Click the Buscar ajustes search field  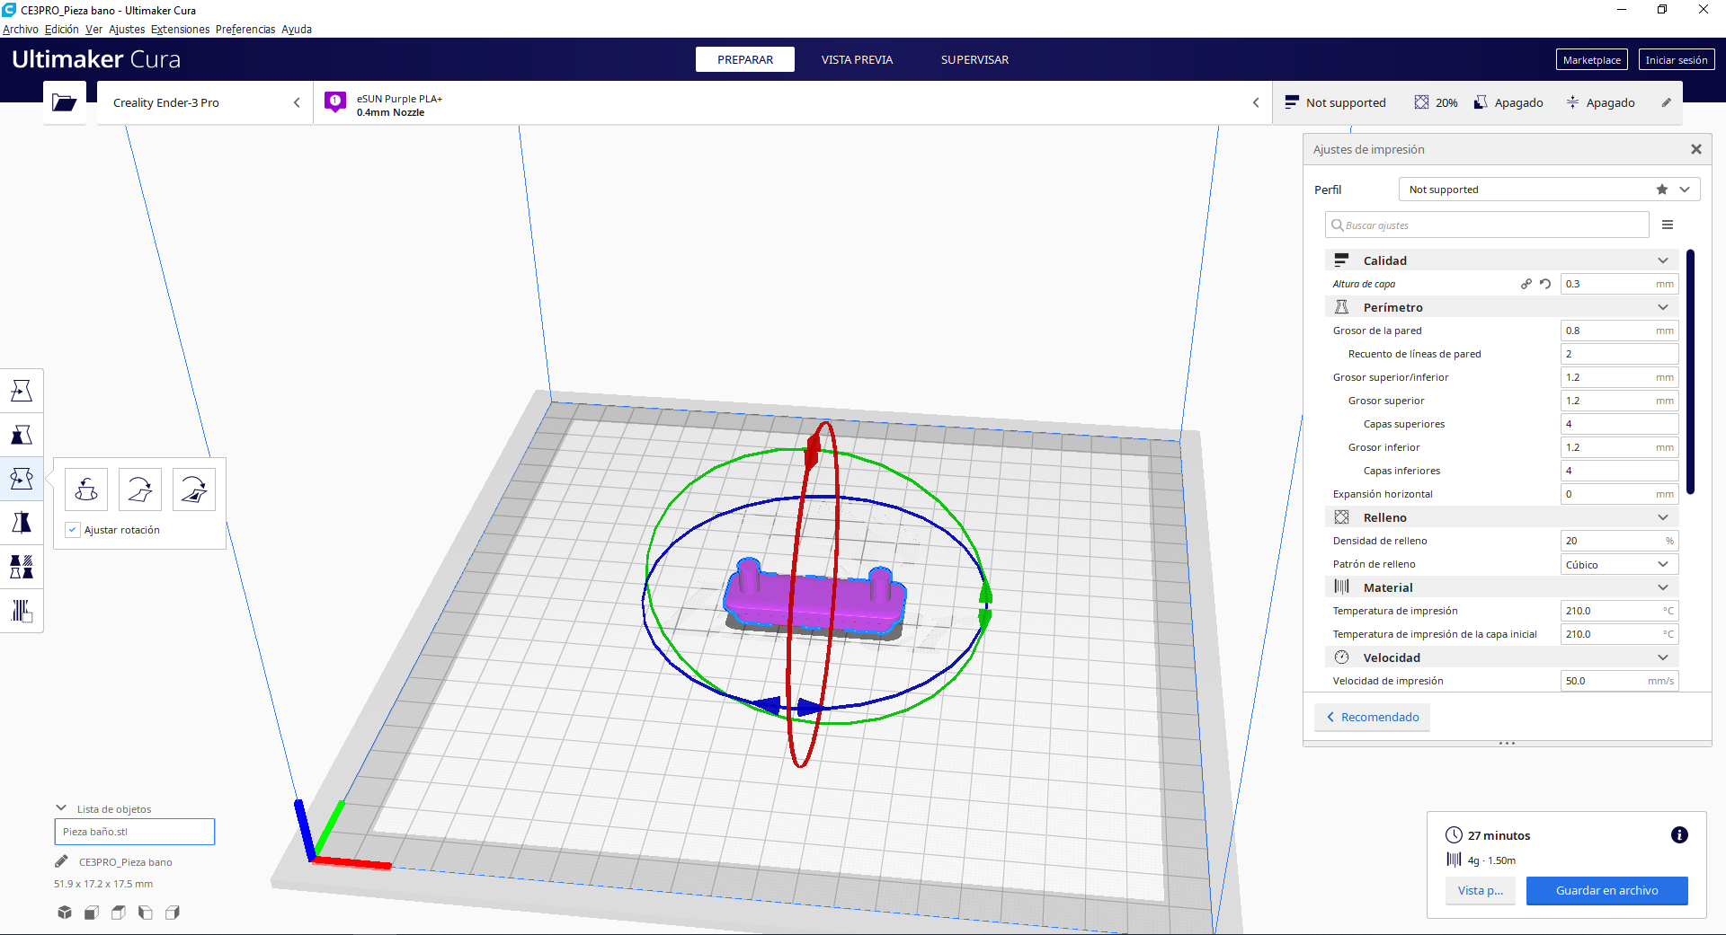pyautogui.click(x=1487, y=225)
